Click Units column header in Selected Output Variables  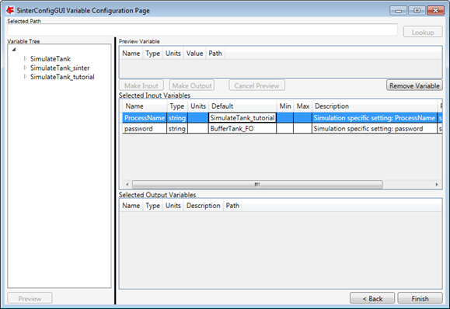(173, 206)
